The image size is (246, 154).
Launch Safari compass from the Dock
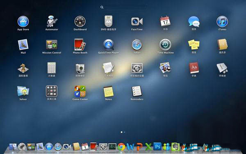point(58,147)
